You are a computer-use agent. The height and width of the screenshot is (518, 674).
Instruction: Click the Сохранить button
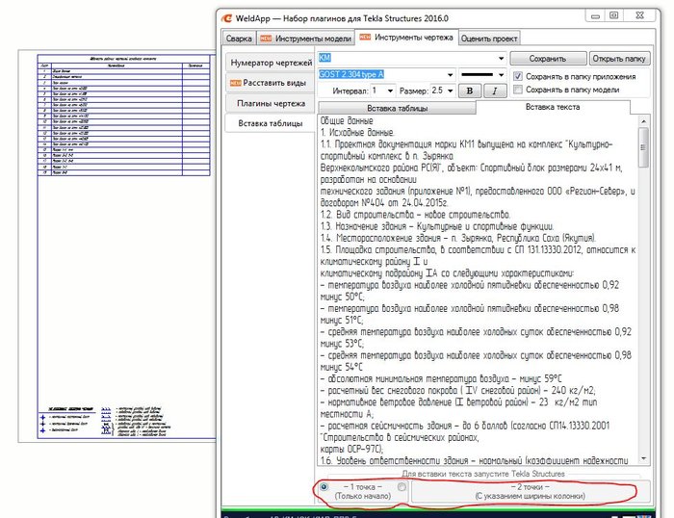pyautogui.click(x=548, y=59)
